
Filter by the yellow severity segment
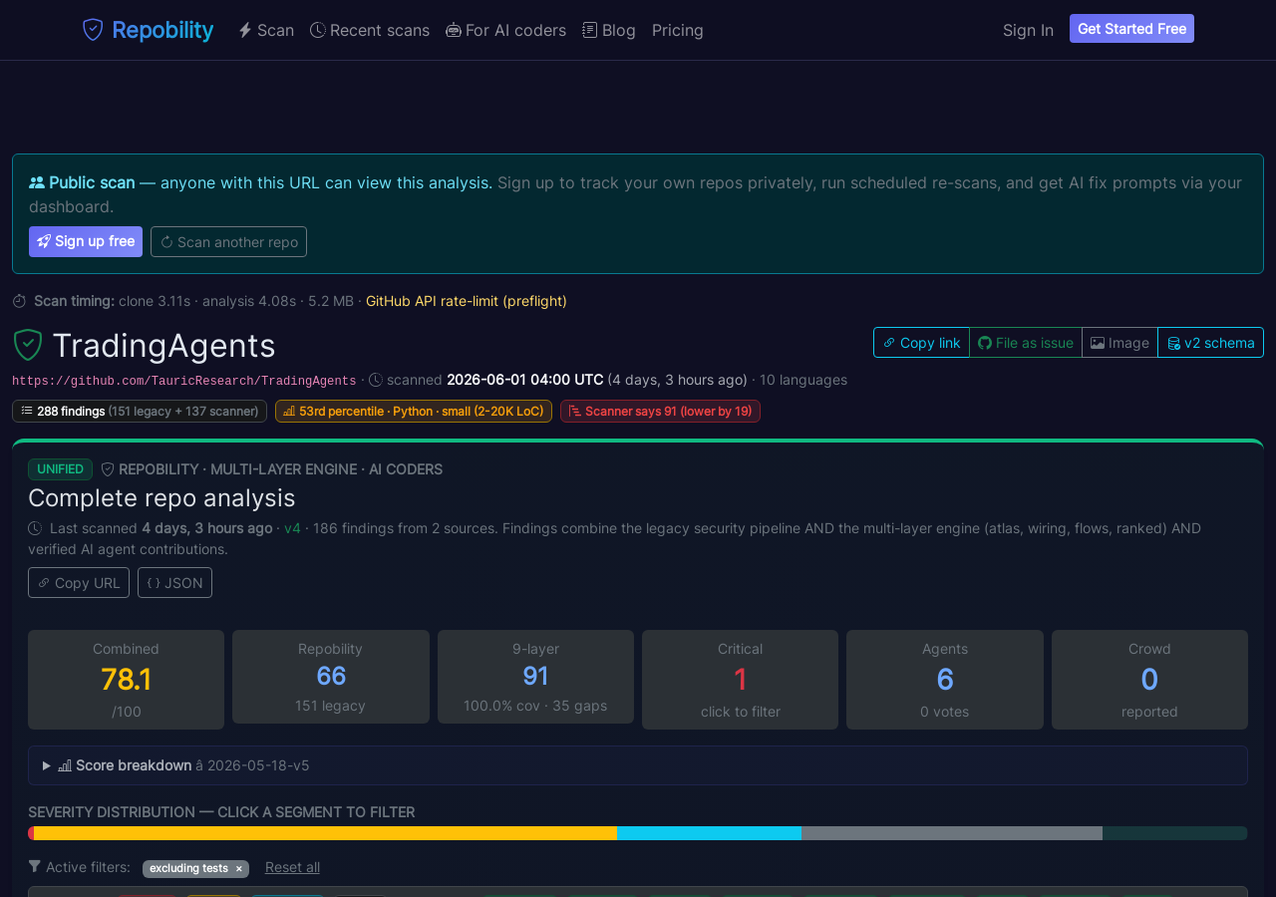click(325, 833)
